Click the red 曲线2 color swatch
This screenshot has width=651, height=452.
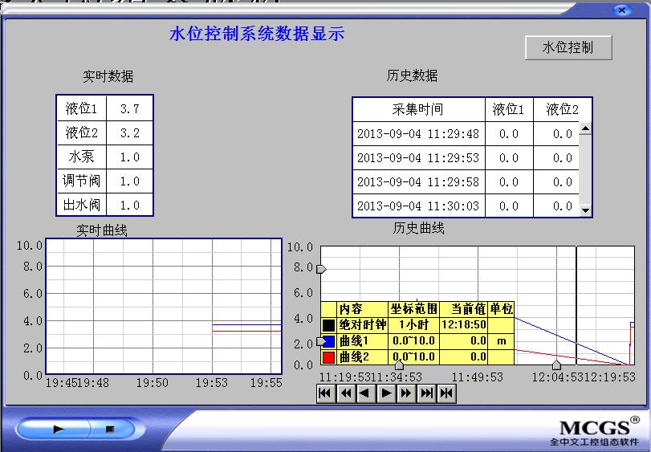point(329,357)
